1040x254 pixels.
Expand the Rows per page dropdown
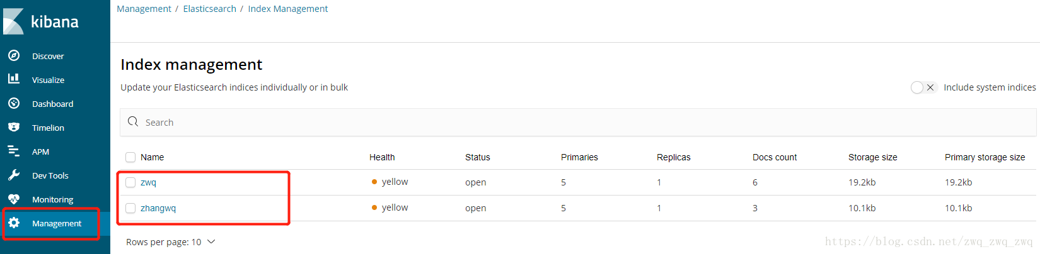[x=171, y=242]
